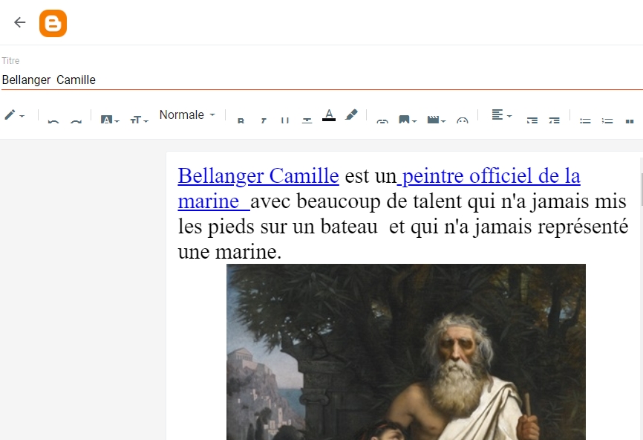Open the Bellanger Camille hyperlink
The image size is (643, 440).
tap(258, 176)
